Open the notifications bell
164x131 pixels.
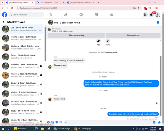coord(151,15)
